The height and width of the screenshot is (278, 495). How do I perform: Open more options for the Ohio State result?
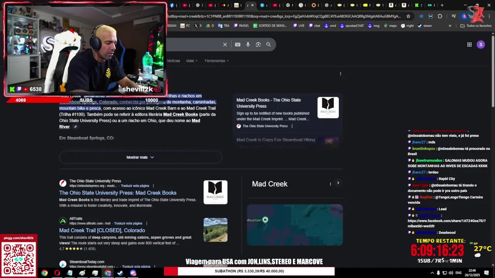tap(153, 186)
